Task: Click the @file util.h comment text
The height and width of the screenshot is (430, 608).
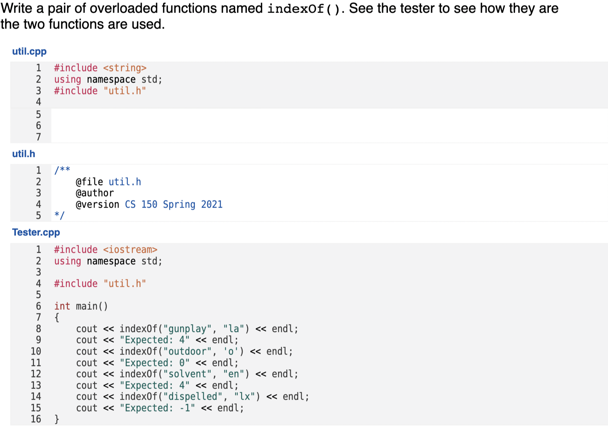Action: coord(107,181)
